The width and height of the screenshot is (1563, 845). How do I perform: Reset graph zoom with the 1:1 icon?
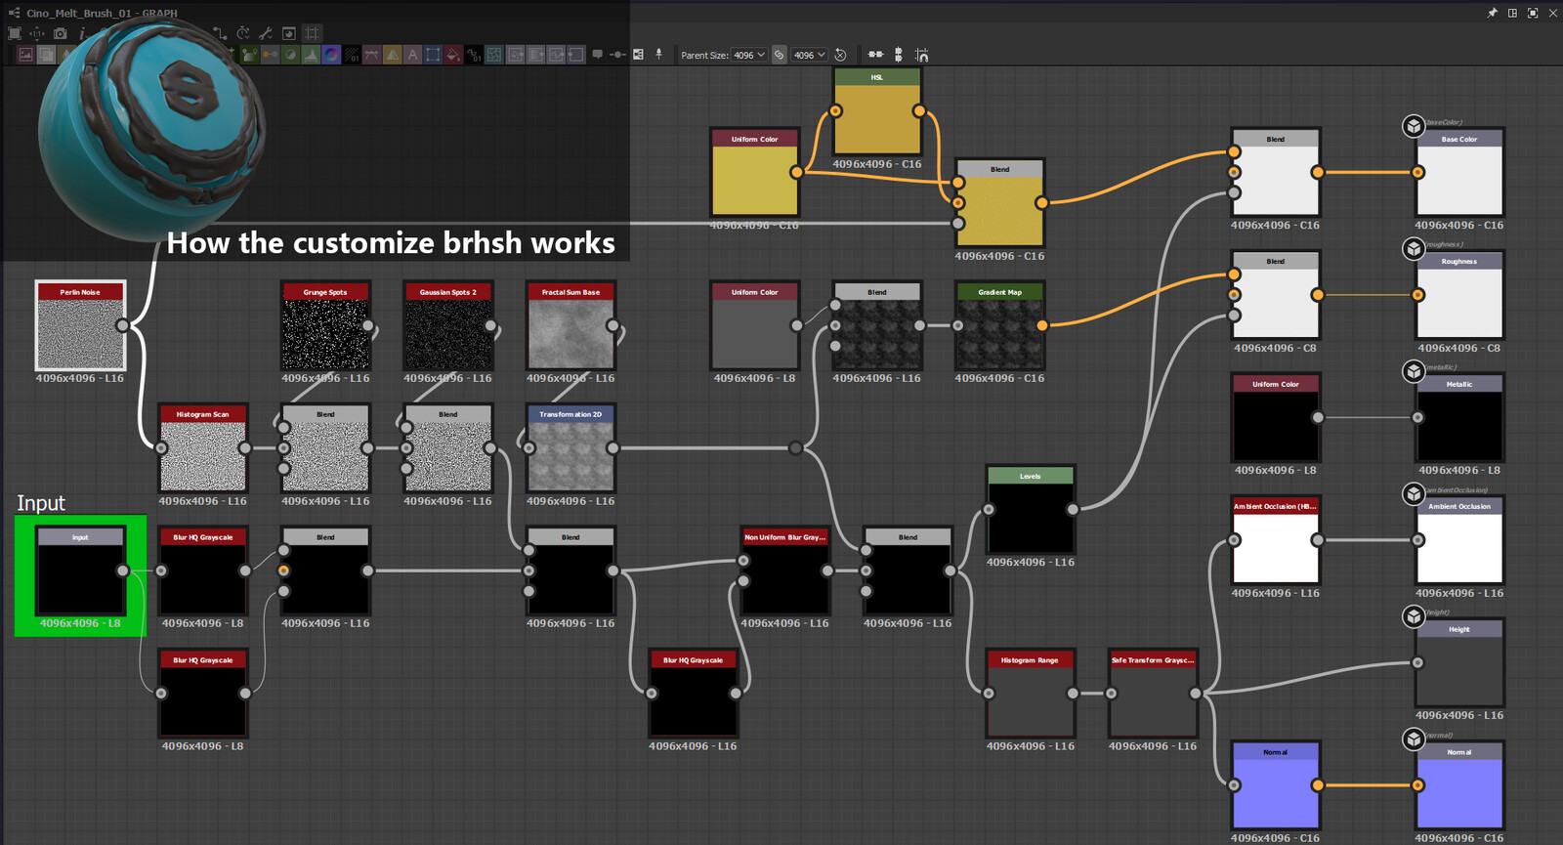pyautogui.click(x=37, y=33)
